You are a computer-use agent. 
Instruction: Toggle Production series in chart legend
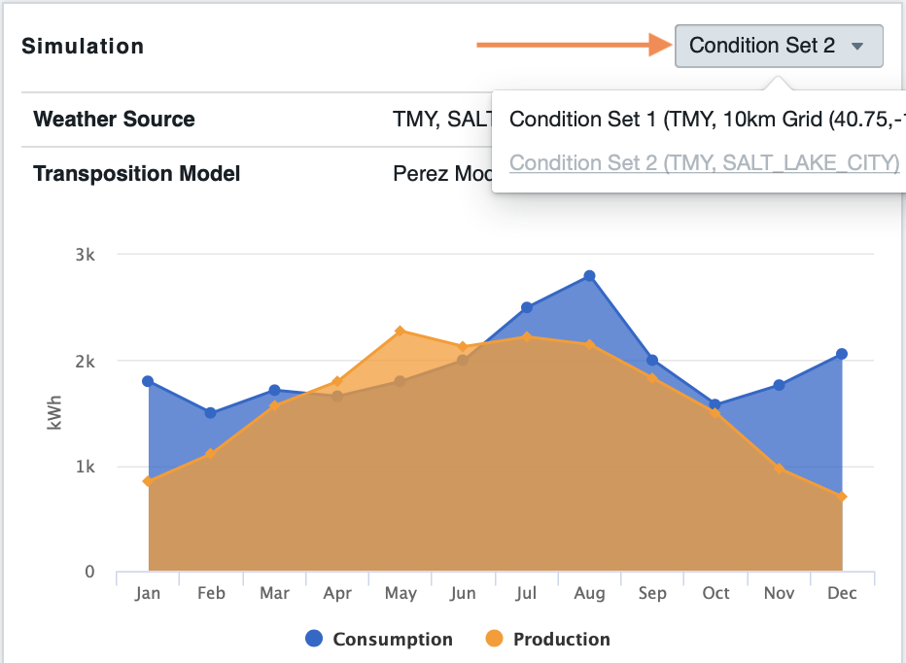[561, 639]
